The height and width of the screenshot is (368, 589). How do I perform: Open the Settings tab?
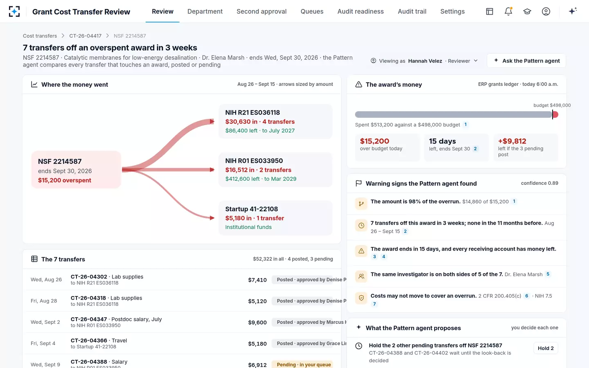tap(452, 11)
